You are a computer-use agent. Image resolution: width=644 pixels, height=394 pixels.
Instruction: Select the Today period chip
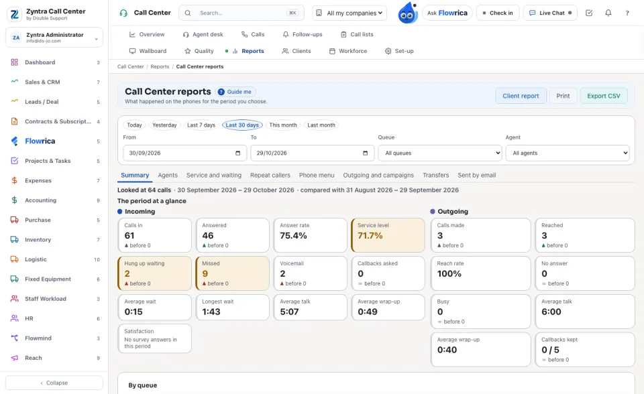click(x=134, y=125)
